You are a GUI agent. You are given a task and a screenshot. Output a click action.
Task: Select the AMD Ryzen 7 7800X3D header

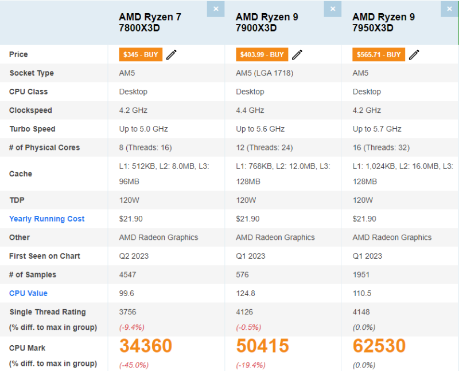(x=150, y=22)
